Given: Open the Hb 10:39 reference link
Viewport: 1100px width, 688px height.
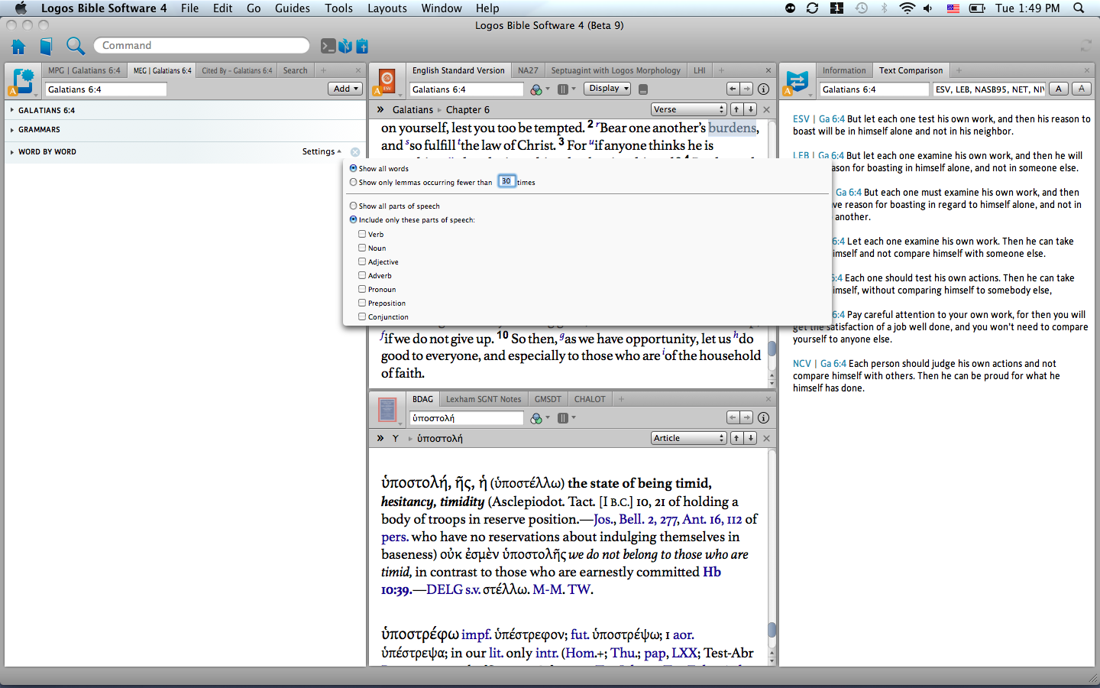Looking at the screenshot, I should tap(551, 580).
